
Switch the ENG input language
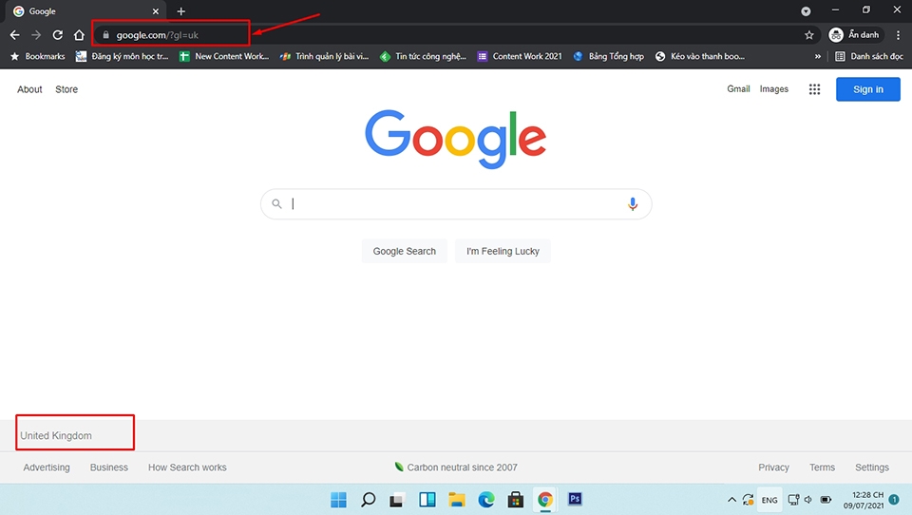point(769,500)
